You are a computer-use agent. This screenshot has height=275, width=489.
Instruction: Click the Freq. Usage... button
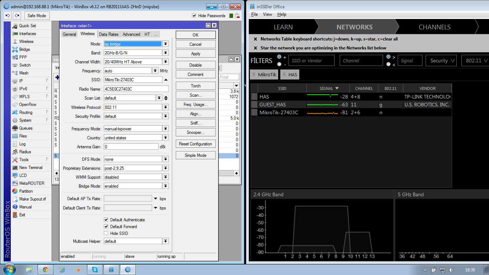coord(195,105)
